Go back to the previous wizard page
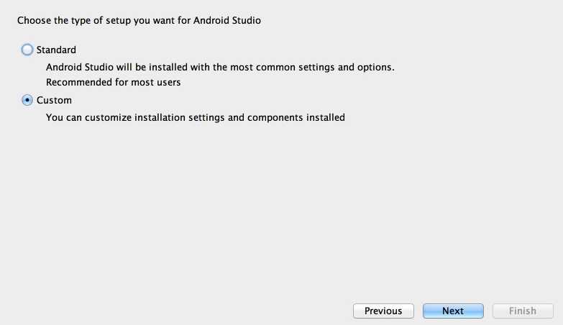This screenshot has height=325, width=563. (x=383, y=311)
